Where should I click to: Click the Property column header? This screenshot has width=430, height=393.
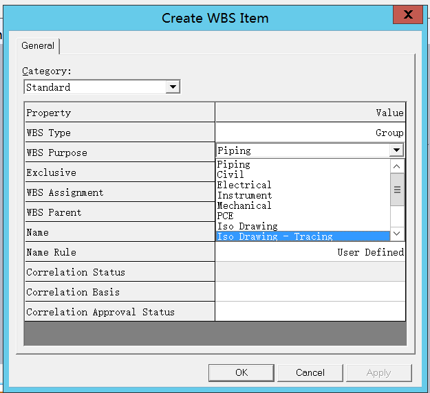tap(120, 113)
